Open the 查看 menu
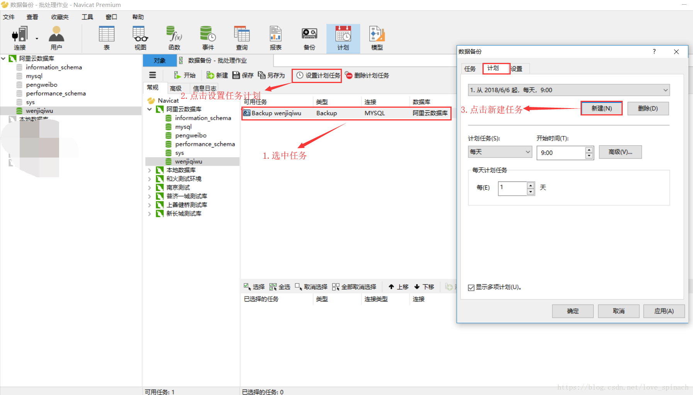Viewport: 693px width, 395px height. 32,17
